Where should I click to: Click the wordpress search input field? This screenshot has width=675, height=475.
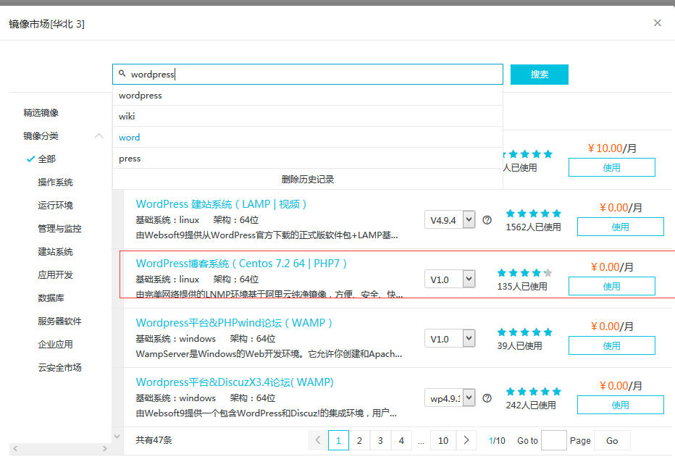[x=308, y=75]
